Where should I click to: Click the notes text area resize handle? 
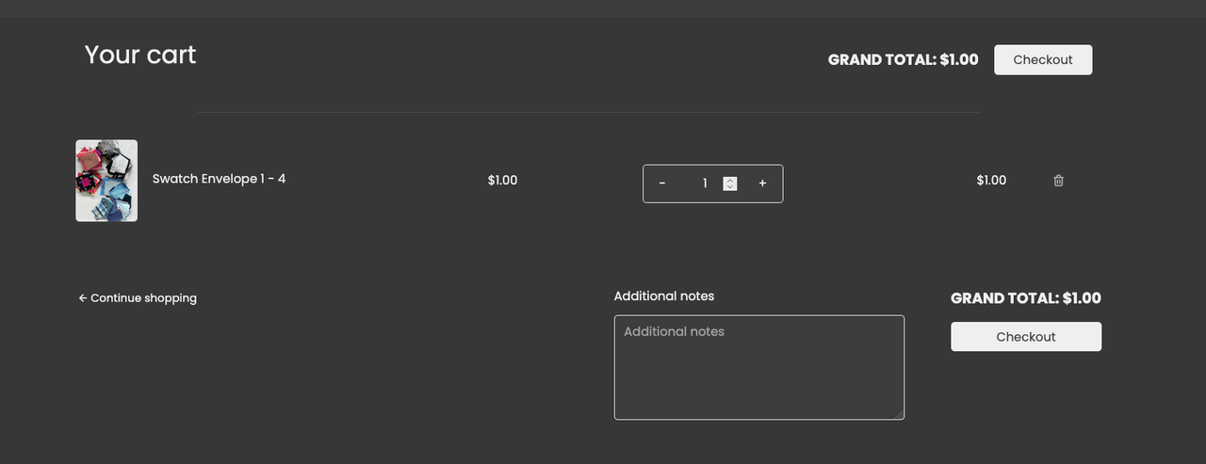click(900, 415)
